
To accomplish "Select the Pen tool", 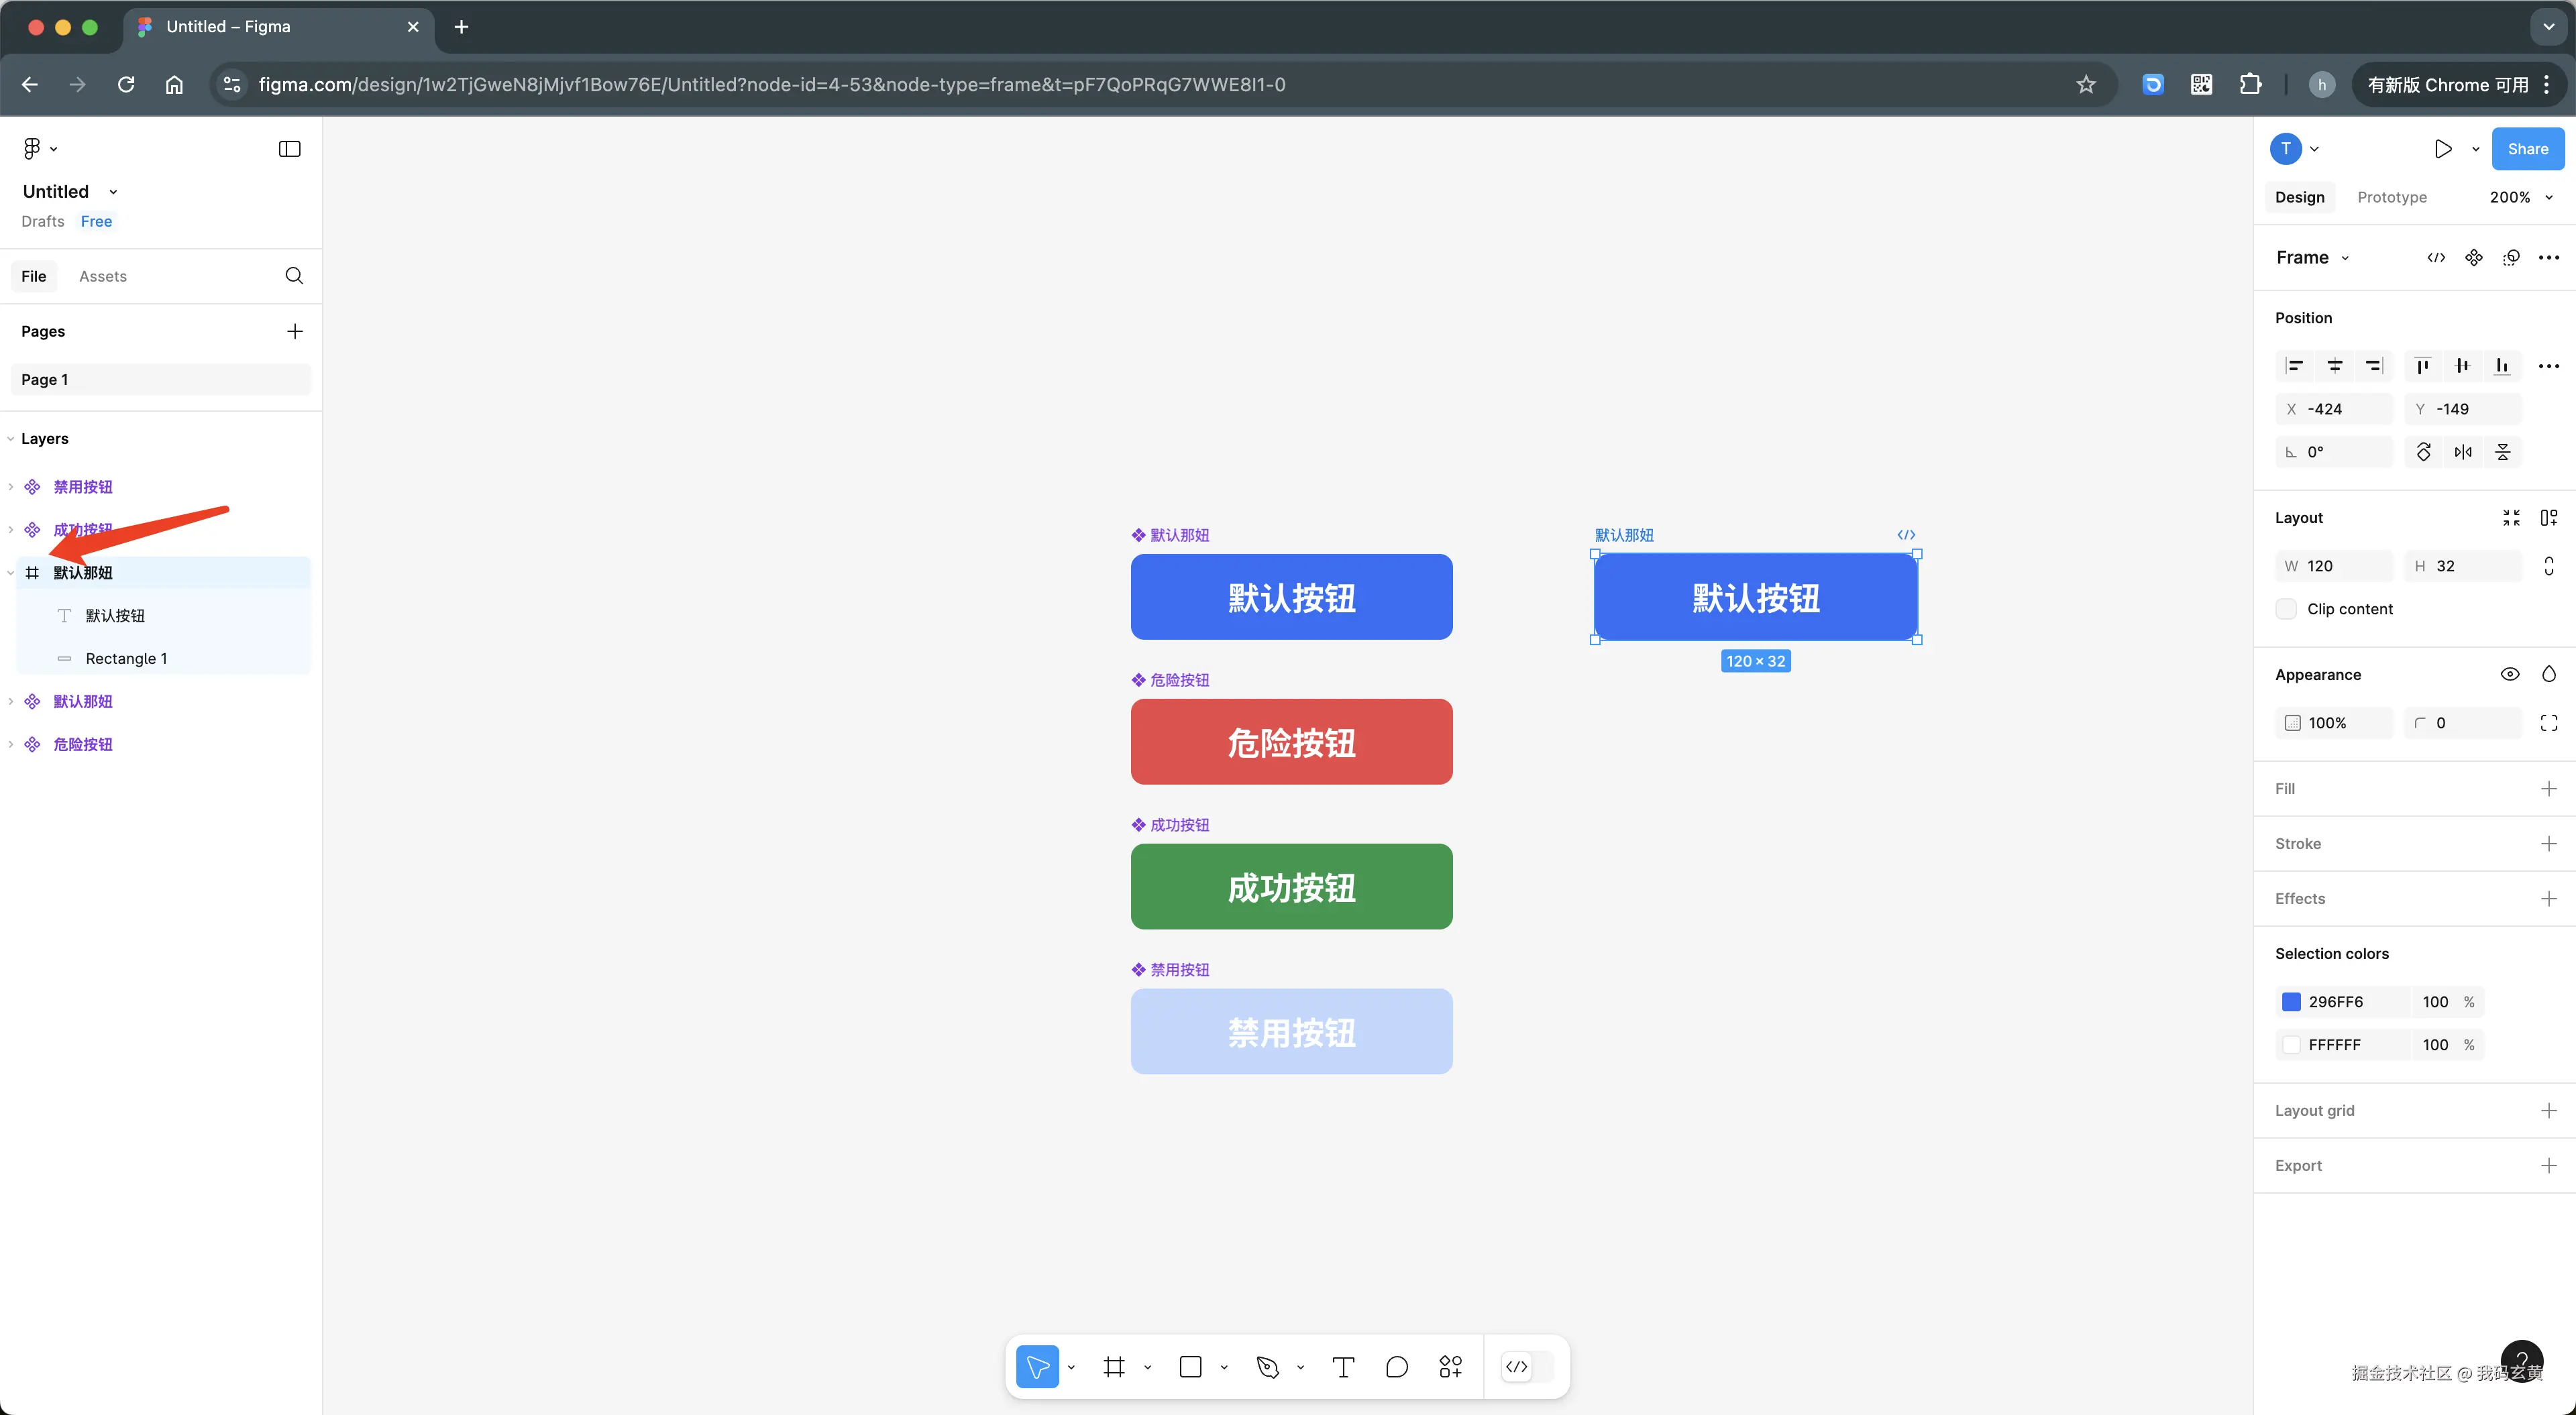I will click(x=1267, y=1367).
